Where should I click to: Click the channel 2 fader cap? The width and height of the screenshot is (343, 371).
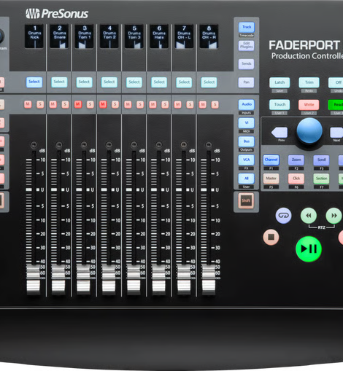point(58,280)
